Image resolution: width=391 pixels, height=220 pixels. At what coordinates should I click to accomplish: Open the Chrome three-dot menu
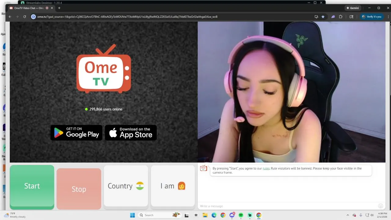click(388, 16)
